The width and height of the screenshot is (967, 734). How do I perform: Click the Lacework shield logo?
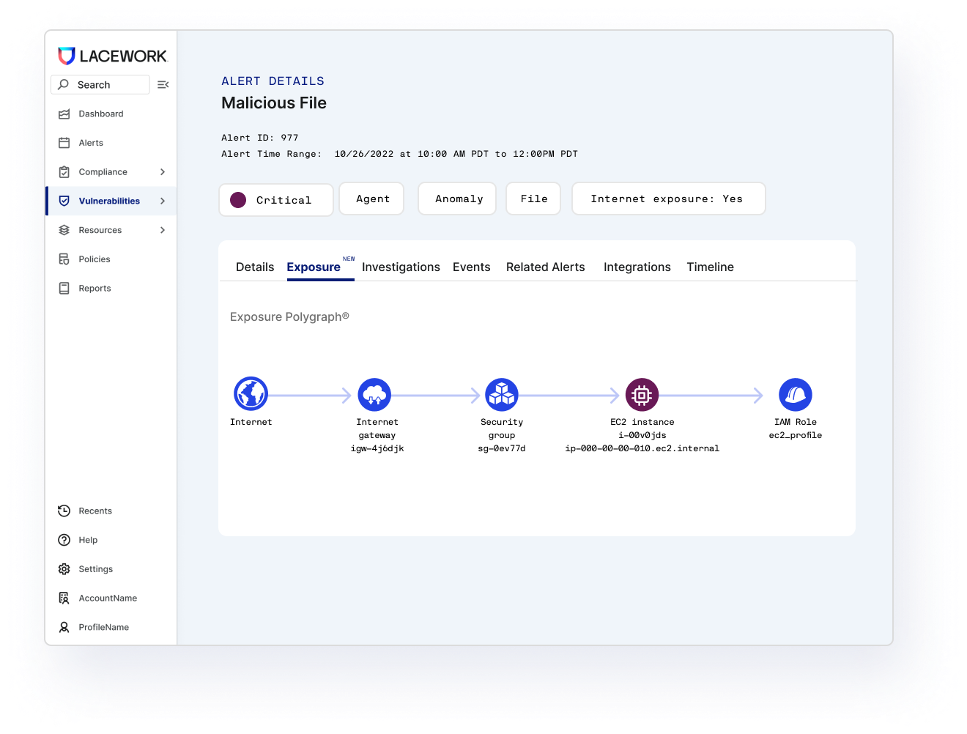[x=66, y=55]
